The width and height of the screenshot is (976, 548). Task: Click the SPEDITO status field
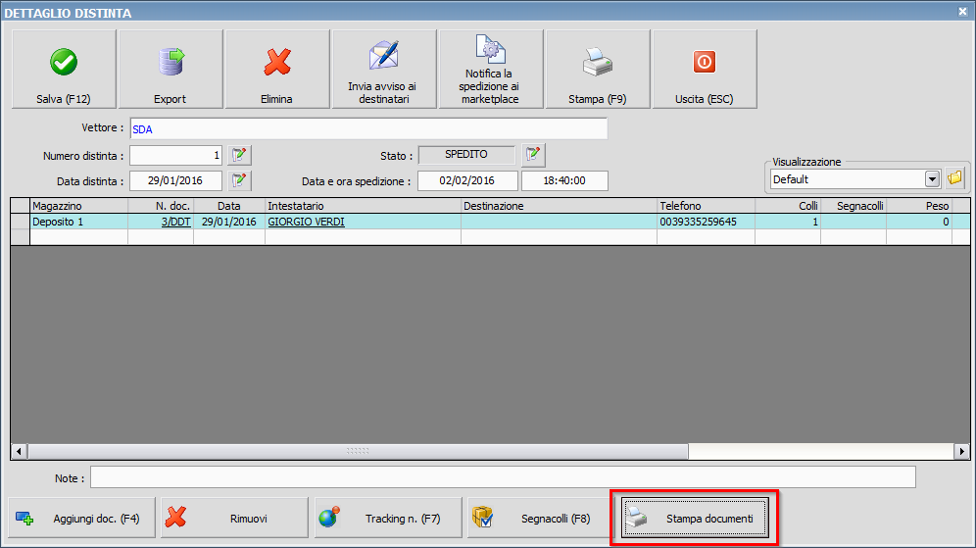tap(466, 155)
